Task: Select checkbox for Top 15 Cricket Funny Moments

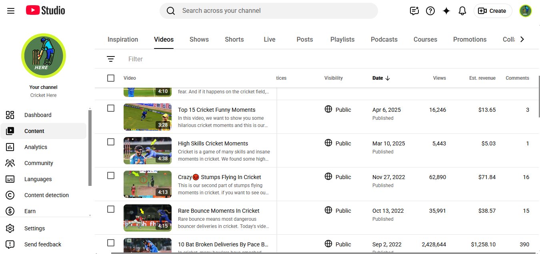Action: pyautogui.click(x=111, y=108)
